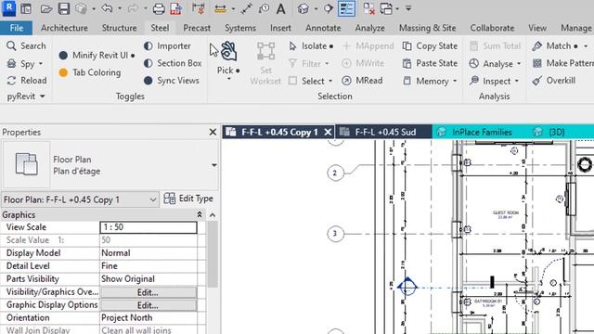Click grid bubble 2 in the floor plan
Viewport: 594px width, 334px height.
coord(335,173)
